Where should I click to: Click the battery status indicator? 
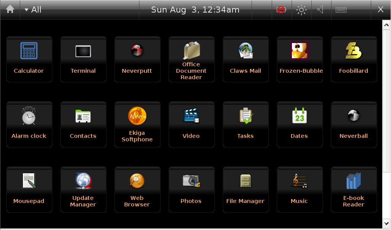(281, 10)
